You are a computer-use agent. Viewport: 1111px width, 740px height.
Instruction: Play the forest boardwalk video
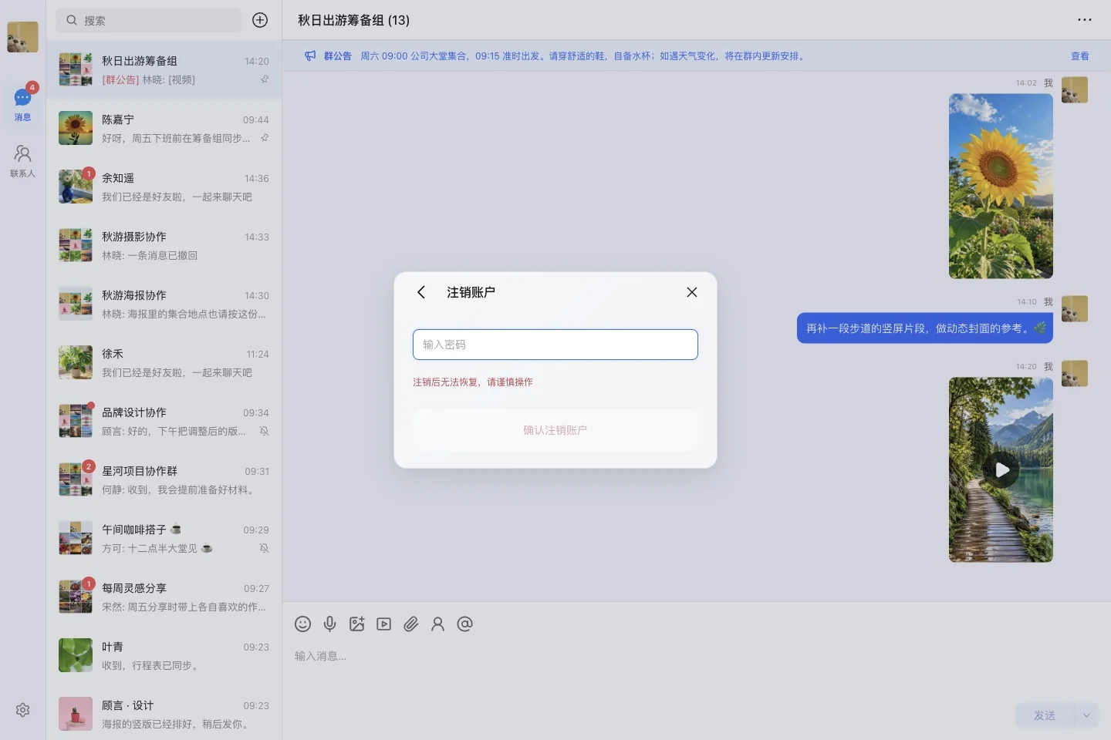click(1001, 470)
